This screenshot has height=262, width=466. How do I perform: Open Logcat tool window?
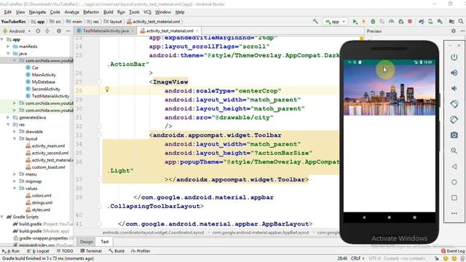[x=38, y=251]
